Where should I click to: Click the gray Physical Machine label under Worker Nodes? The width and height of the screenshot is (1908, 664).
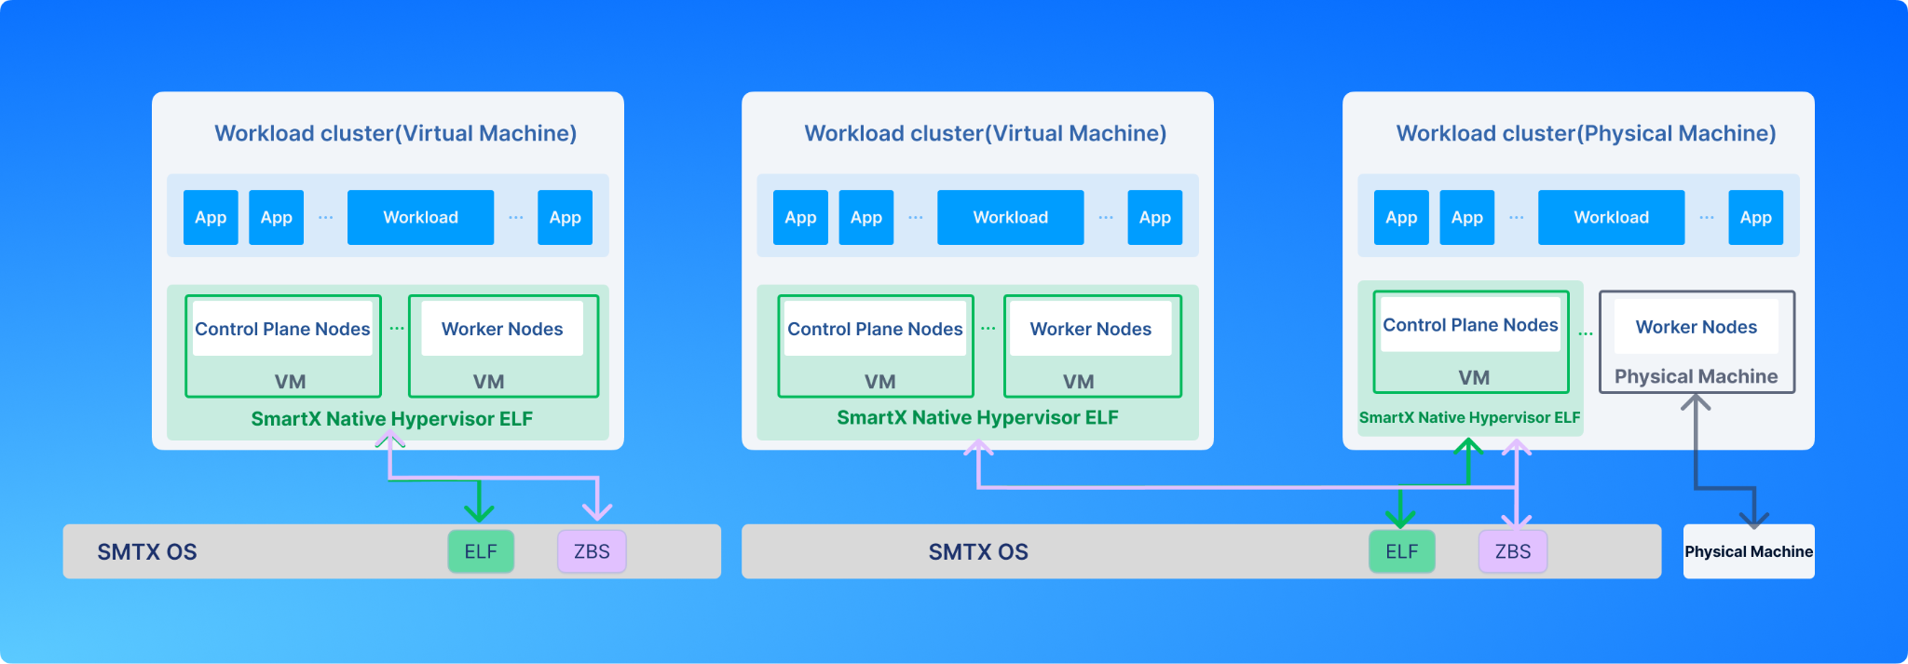point(1696,376)
